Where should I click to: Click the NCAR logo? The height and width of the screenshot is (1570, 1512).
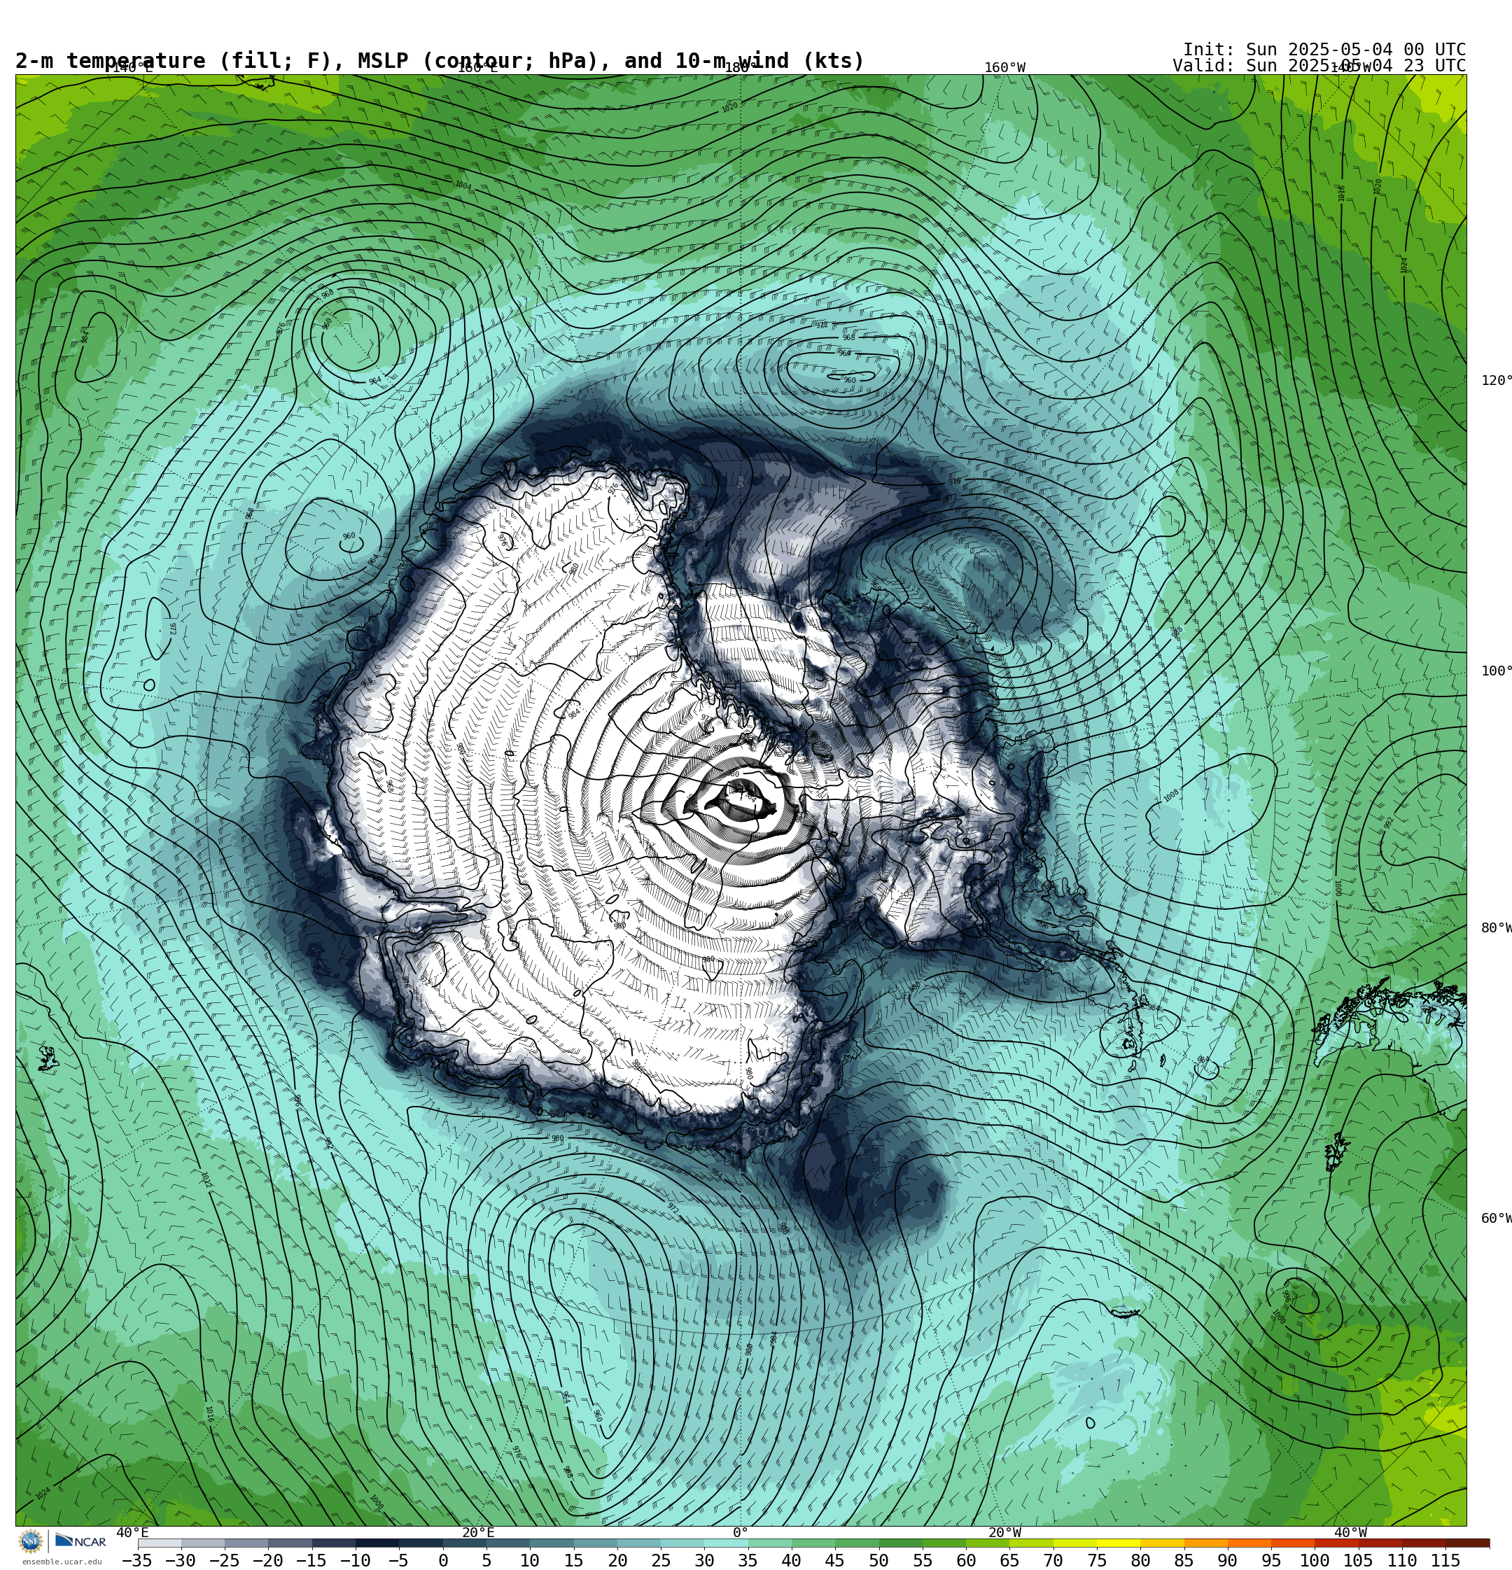[x=80, y=1541]
